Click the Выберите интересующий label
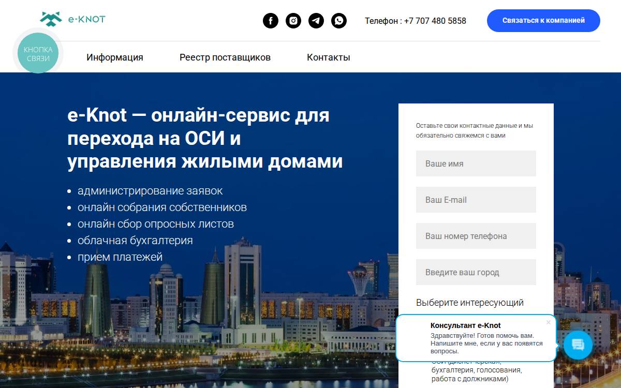The width and height of the screenshot is (621, 388). pos(470,303)
